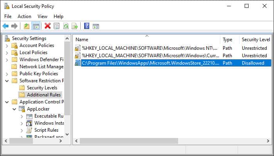This screenshot has height=156, width=274.
Task: Click the tree pane scroll up arrow
Action: [67, 38]
